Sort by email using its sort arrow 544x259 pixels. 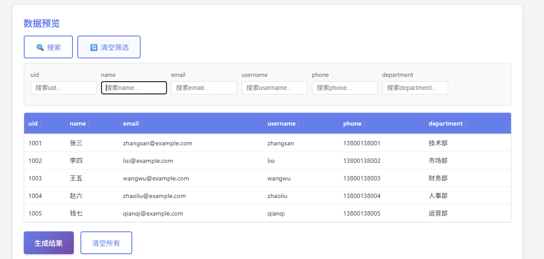(141, 124)
